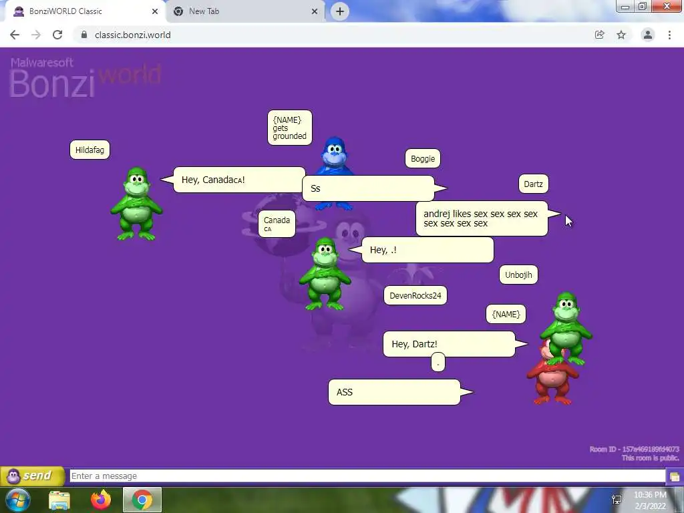Click the network tray icon
This screenshot has height=513, width=684.
[617, 500]
